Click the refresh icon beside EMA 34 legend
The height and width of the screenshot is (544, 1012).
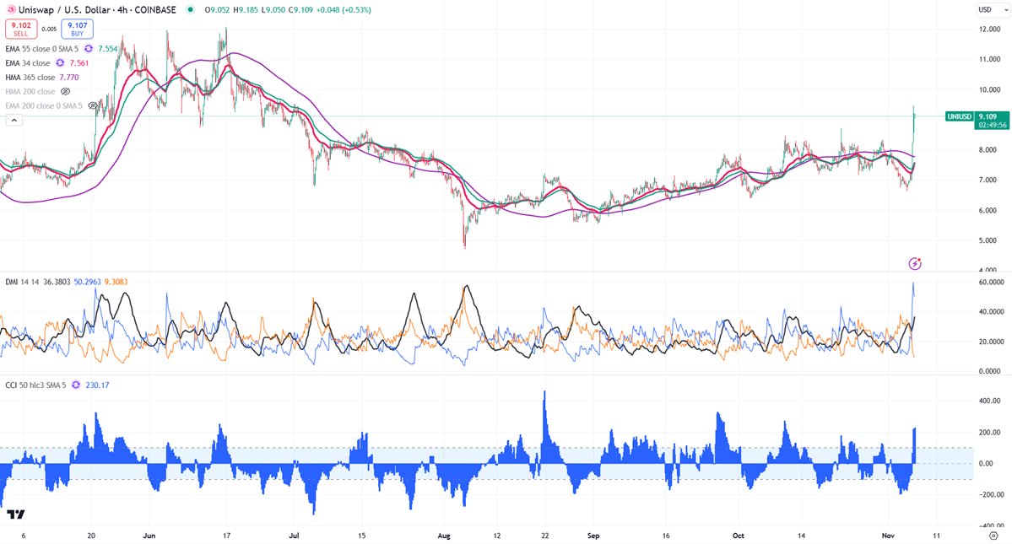point(60,63)
